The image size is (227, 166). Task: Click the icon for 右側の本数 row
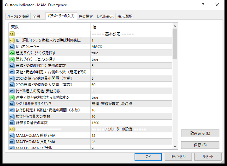coord(12,72)
